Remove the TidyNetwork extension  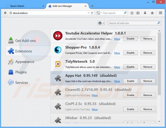[x=148, y=67]
